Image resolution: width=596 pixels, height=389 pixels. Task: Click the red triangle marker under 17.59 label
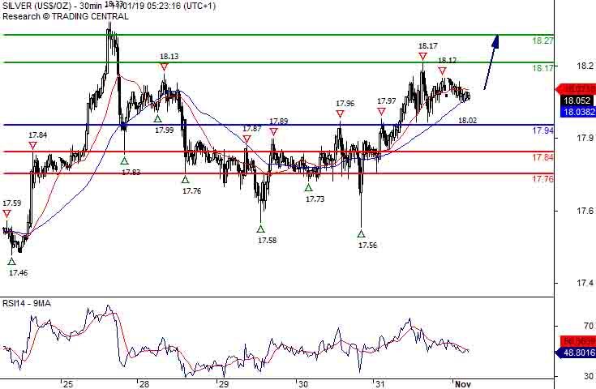tap(6, 214)
